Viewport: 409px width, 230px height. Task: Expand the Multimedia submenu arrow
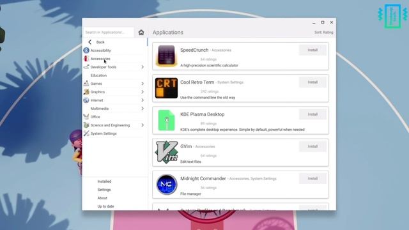tap(143, 109)
